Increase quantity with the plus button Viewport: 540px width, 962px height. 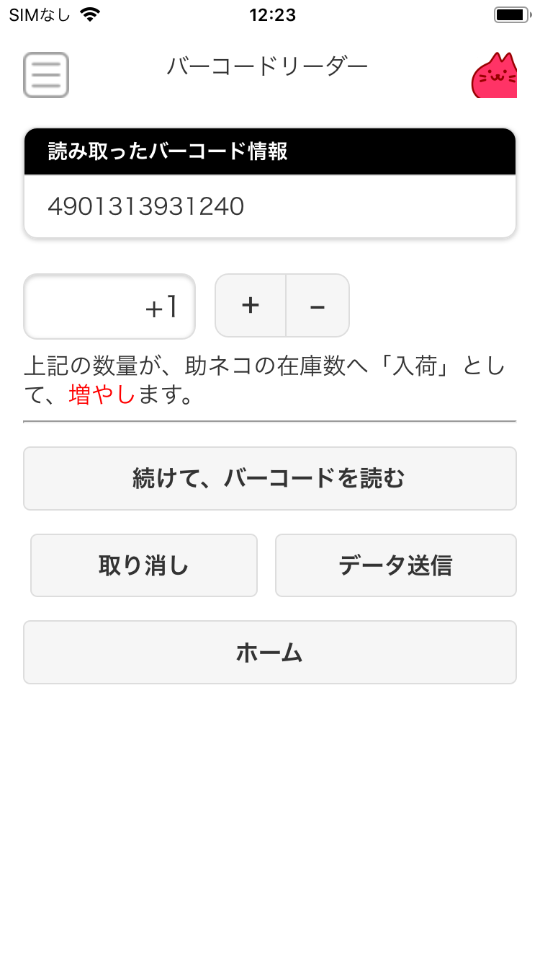pos(251,306)
